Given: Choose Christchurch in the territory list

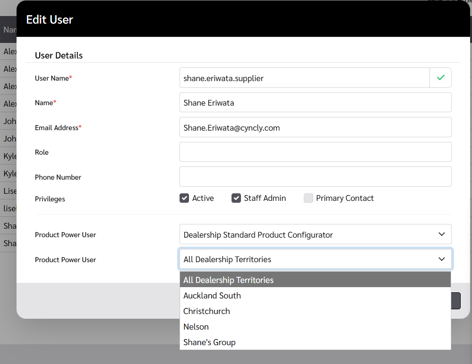Looking at the screenshot, I should [x=206, y=311].
